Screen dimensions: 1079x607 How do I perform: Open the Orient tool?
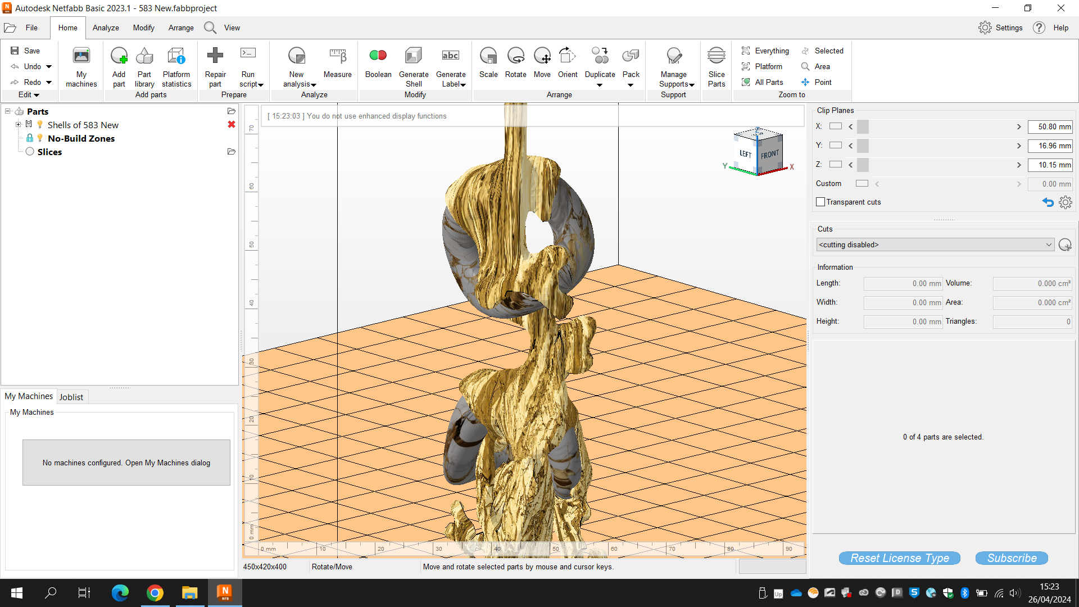pyautogui.click(x=568, y=63)
